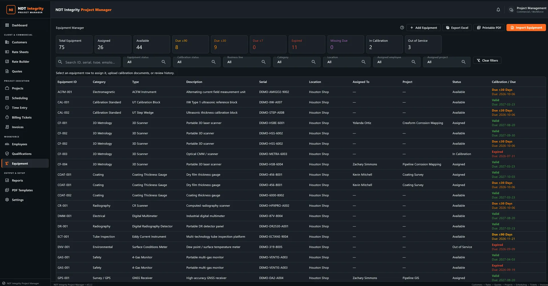Click the equipment search input field
The width and height of the screenshot is (548, 286).
click(x=88, y=62)
